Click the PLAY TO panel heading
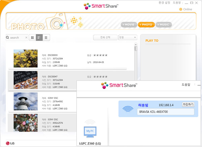 point(152,41)
